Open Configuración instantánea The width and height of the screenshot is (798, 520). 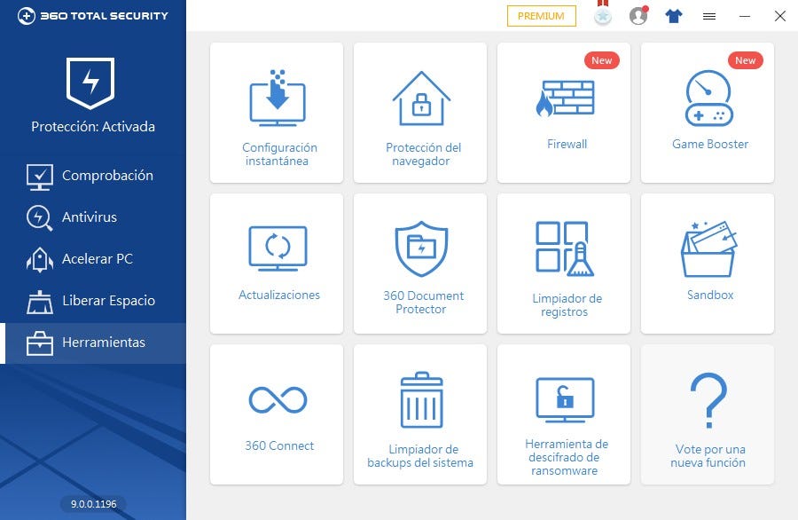[x=276, y=111]
